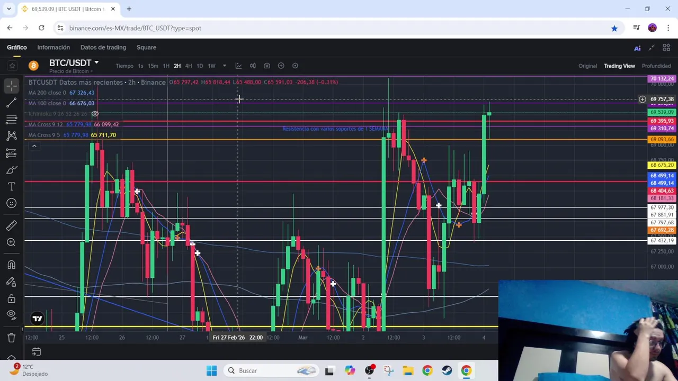Switch to Square tab
The image size is (678, 381).
(x=146, y=48)
